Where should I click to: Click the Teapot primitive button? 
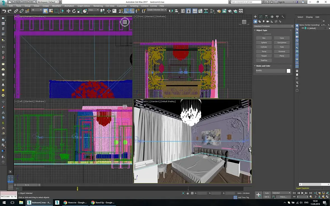click(x=264, y=56)
